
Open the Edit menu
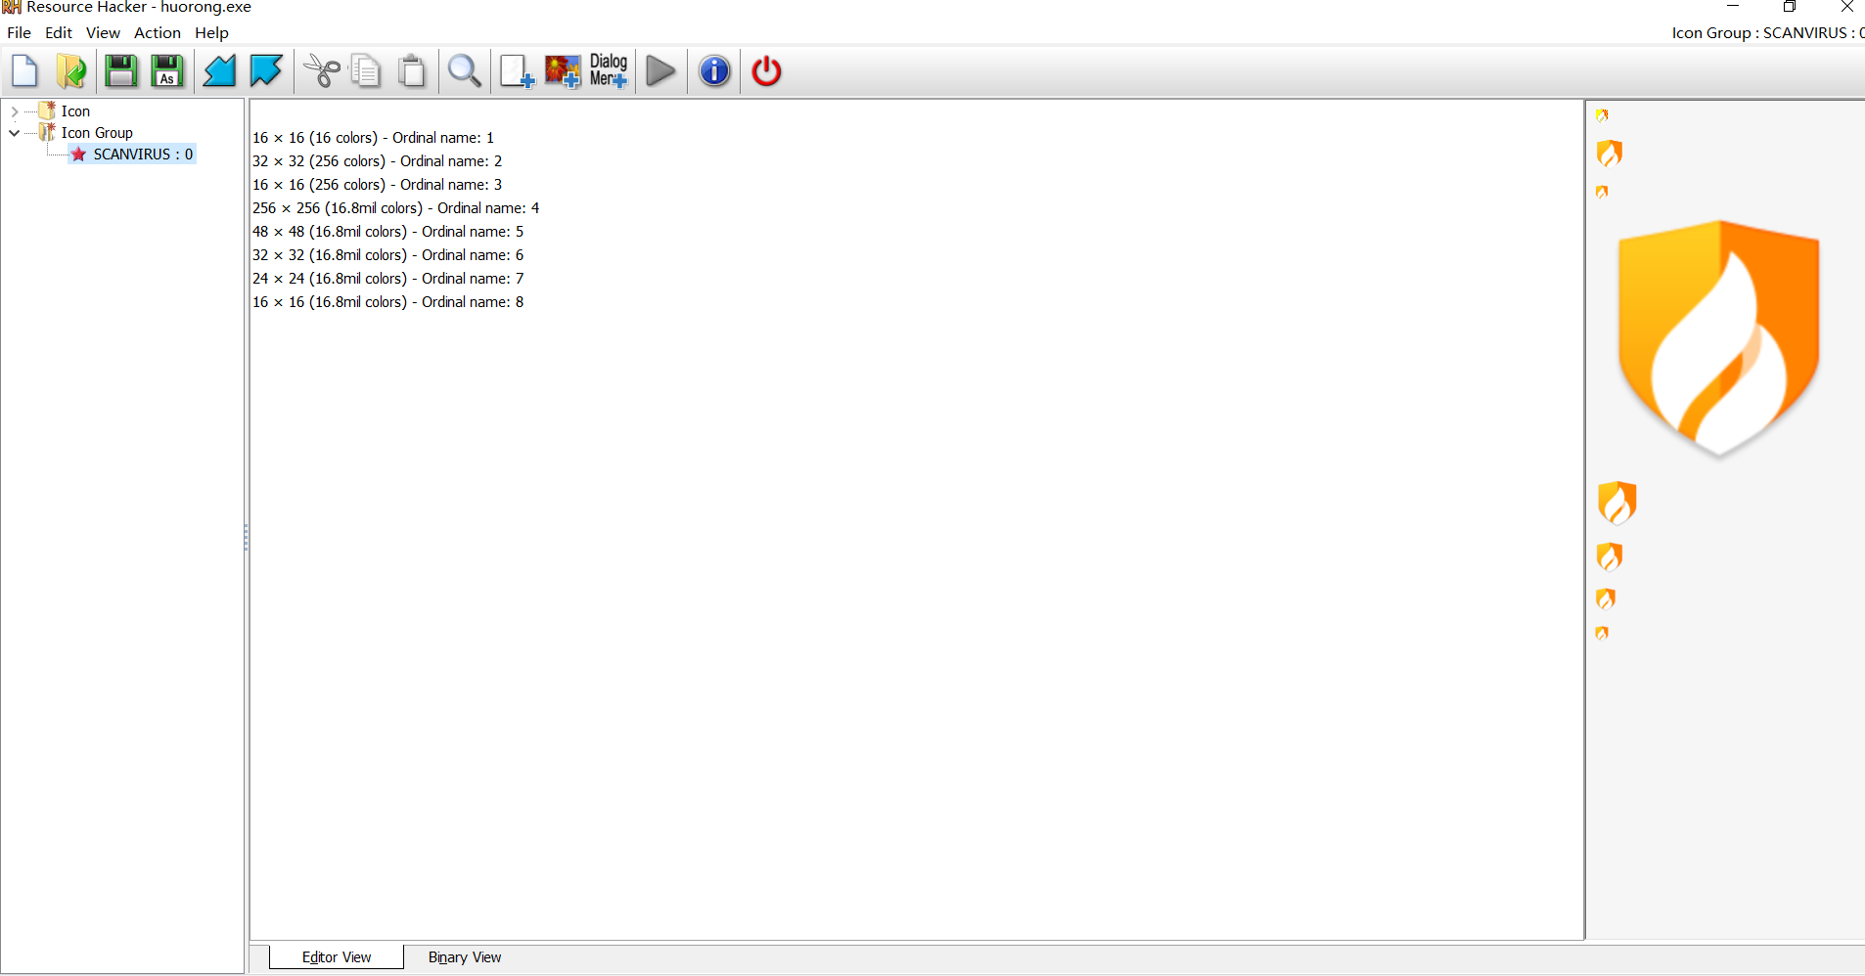59,32
